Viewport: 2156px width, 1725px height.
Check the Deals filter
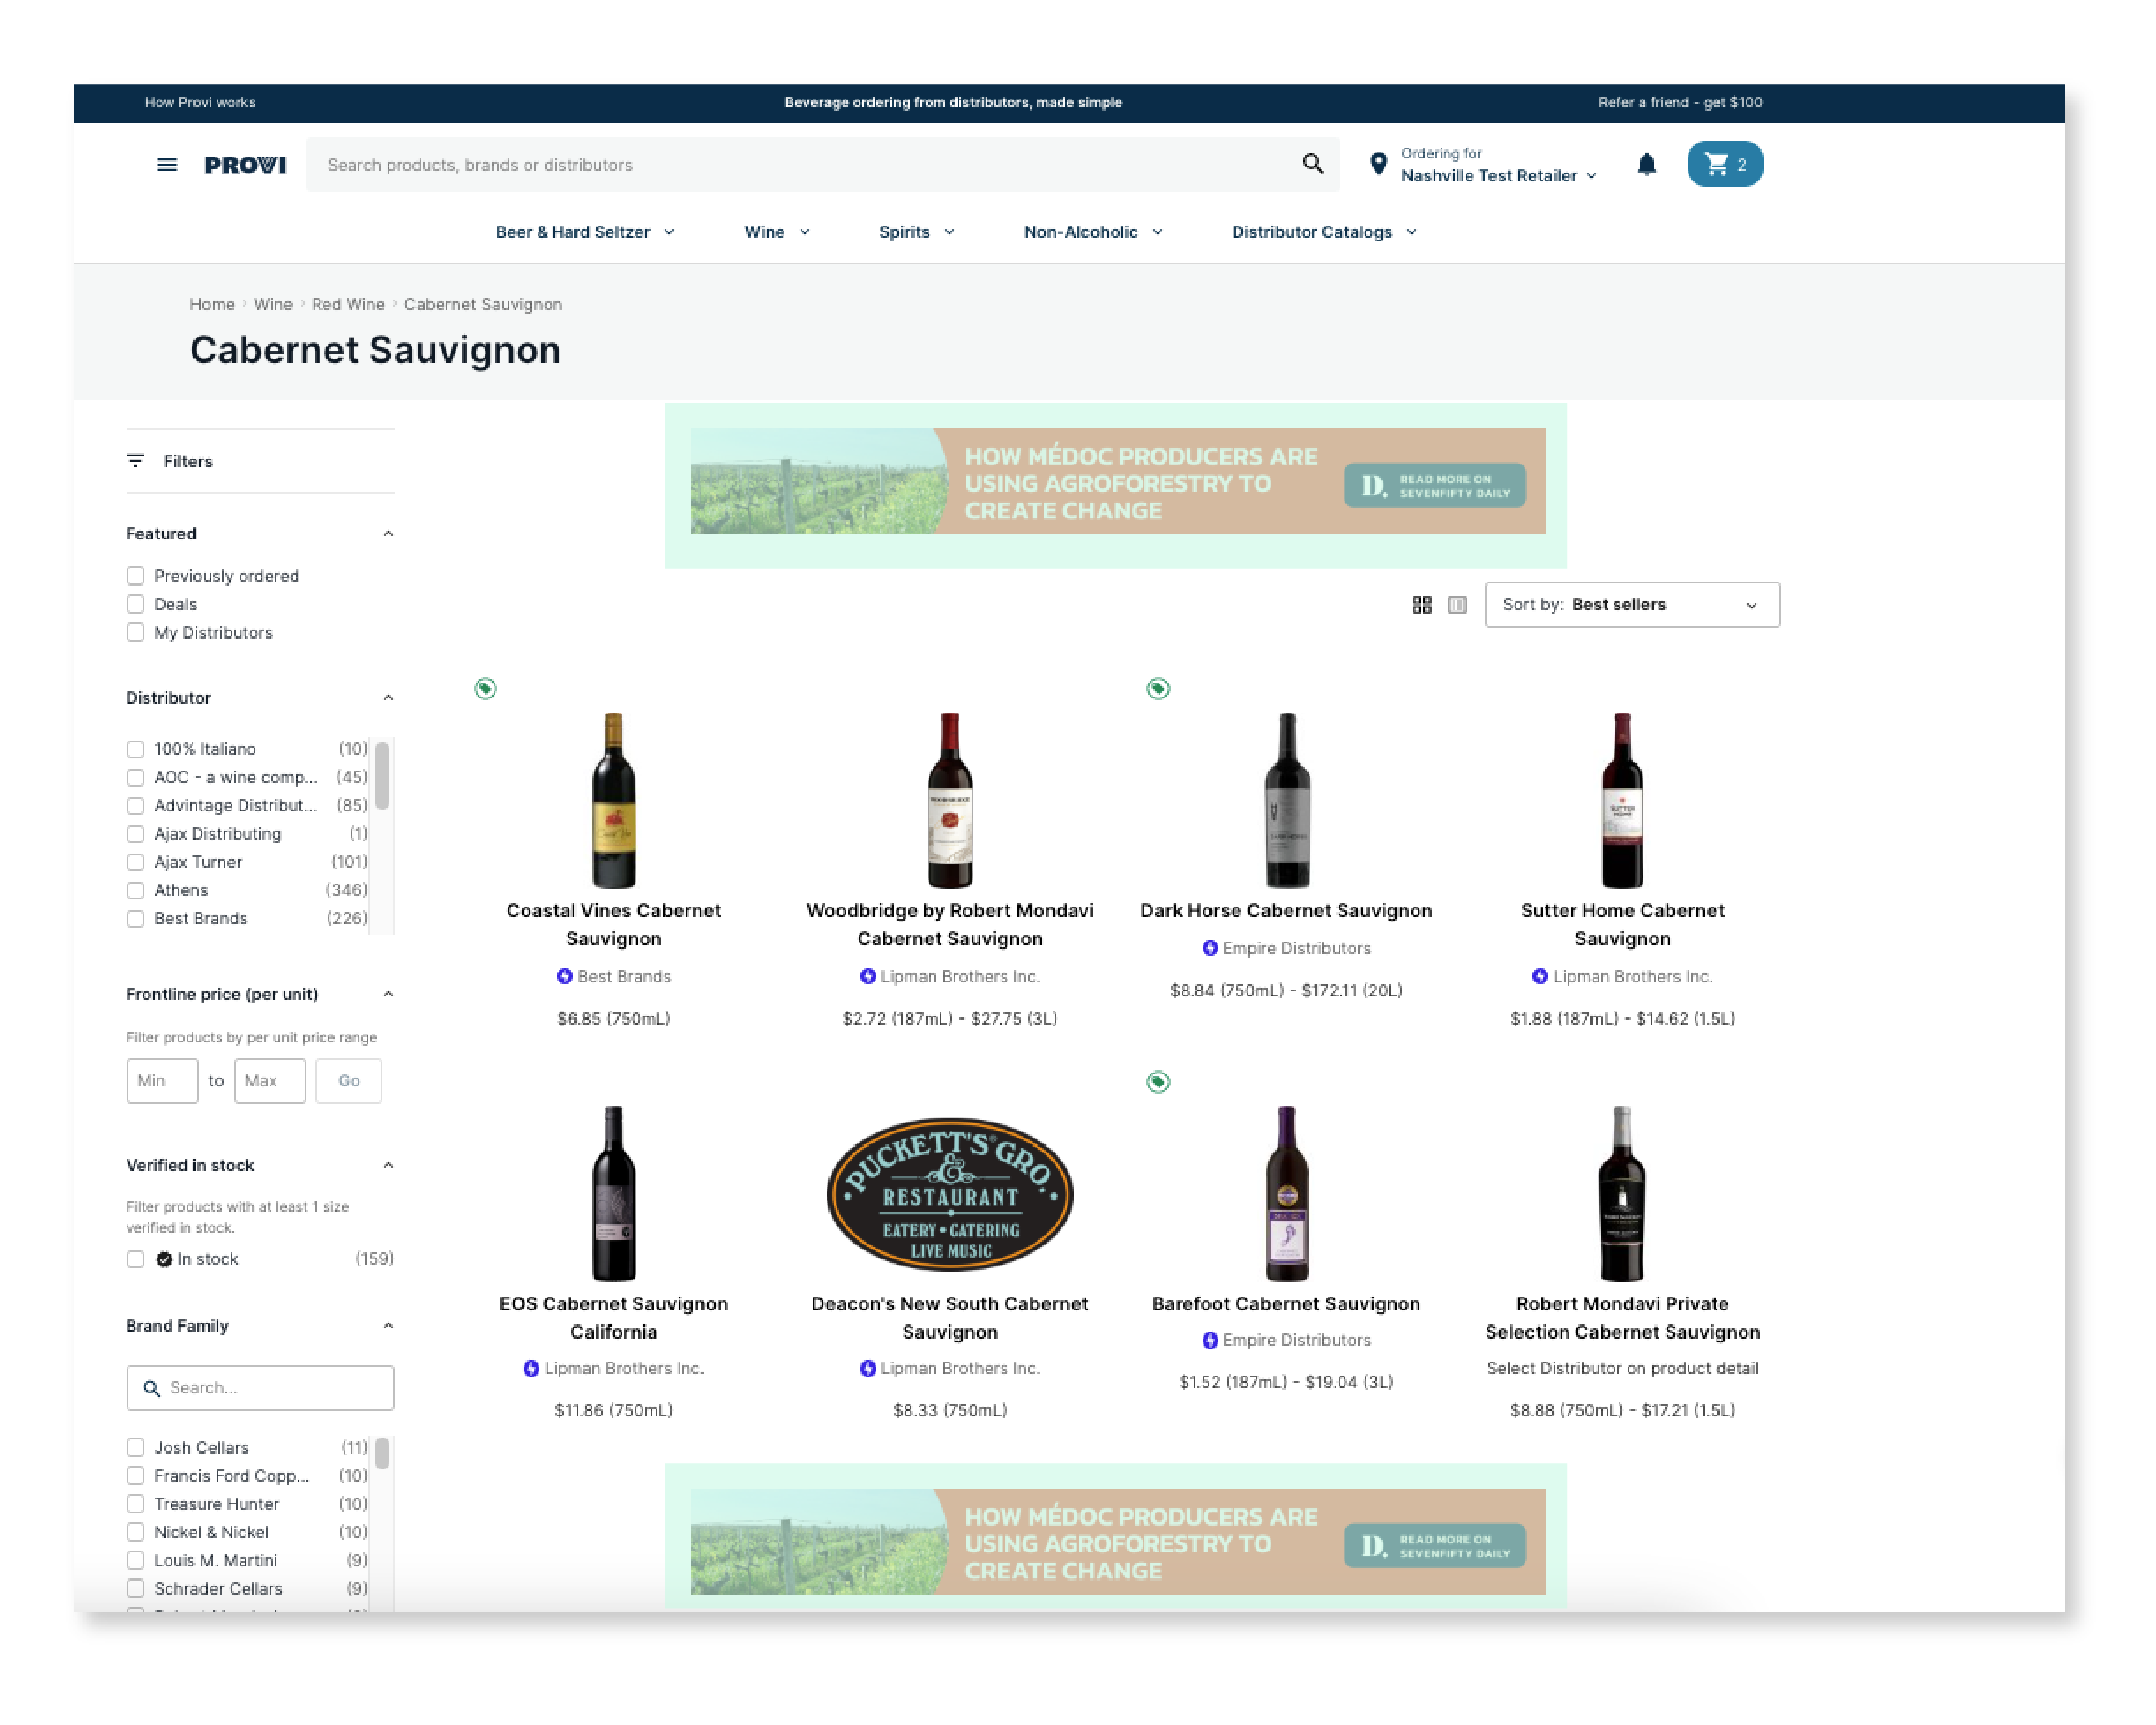(135, 604)
